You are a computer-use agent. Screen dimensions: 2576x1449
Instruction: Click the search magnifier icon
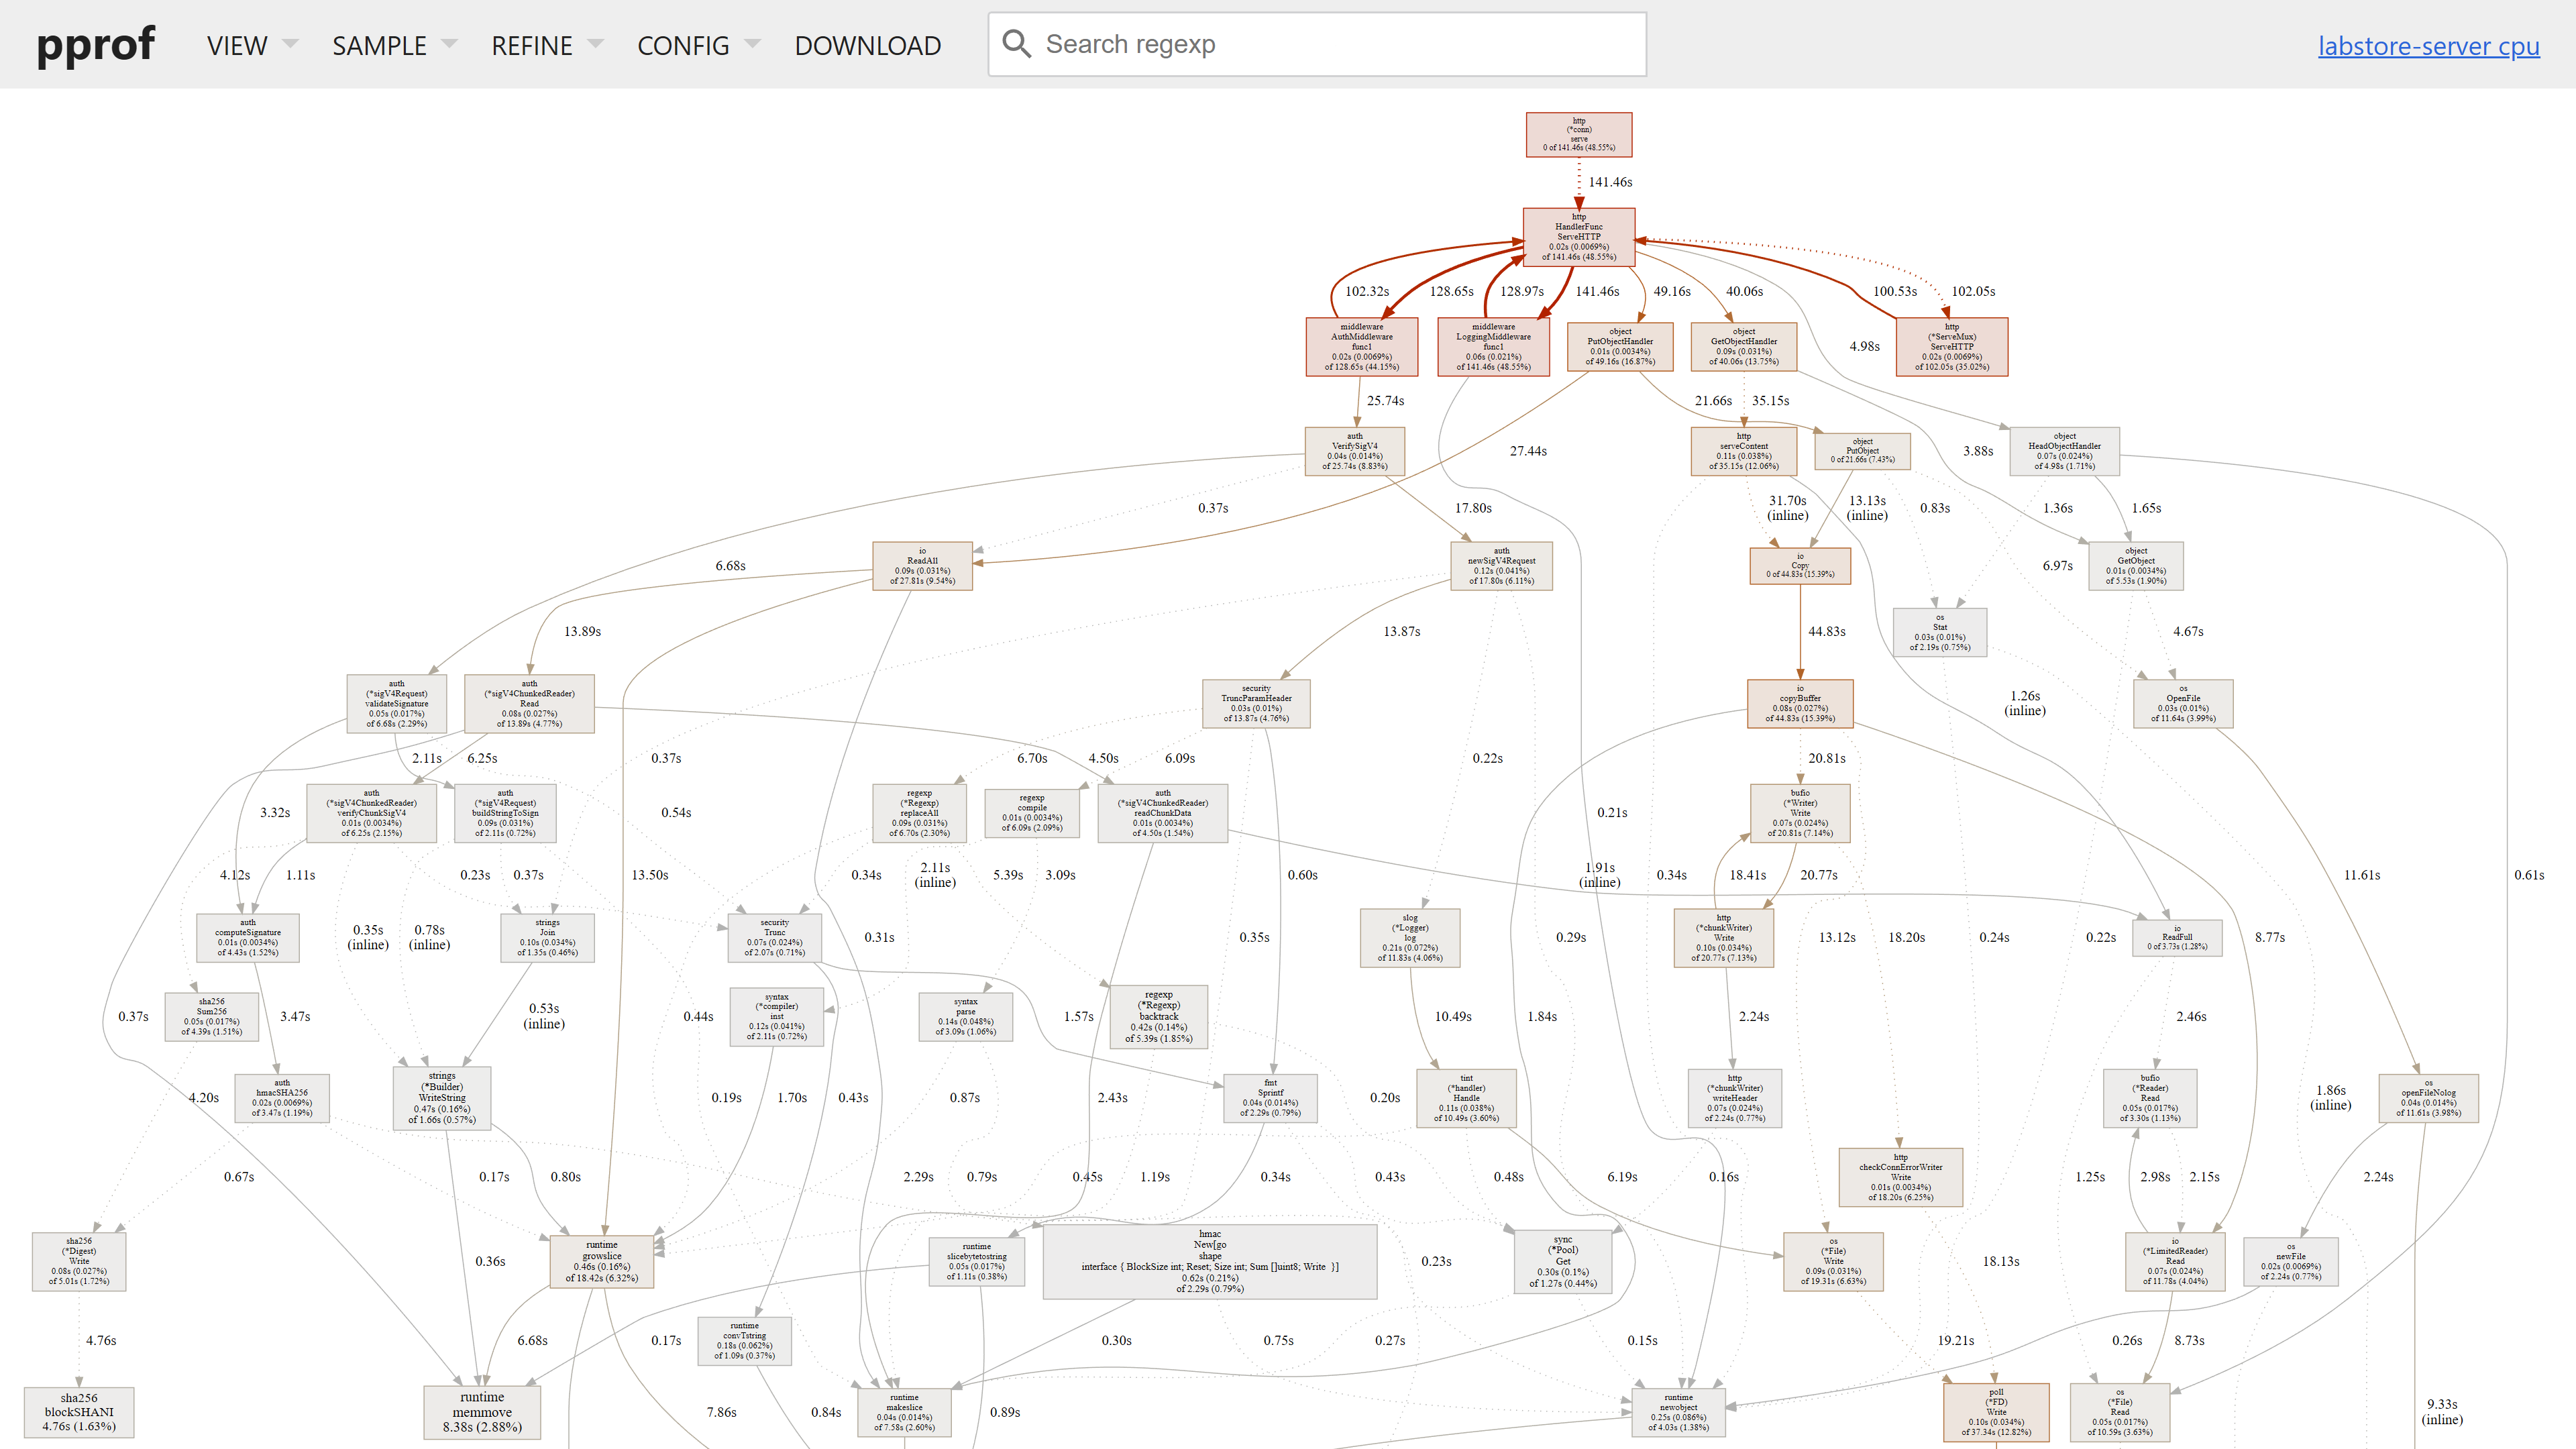(1017, 44)
